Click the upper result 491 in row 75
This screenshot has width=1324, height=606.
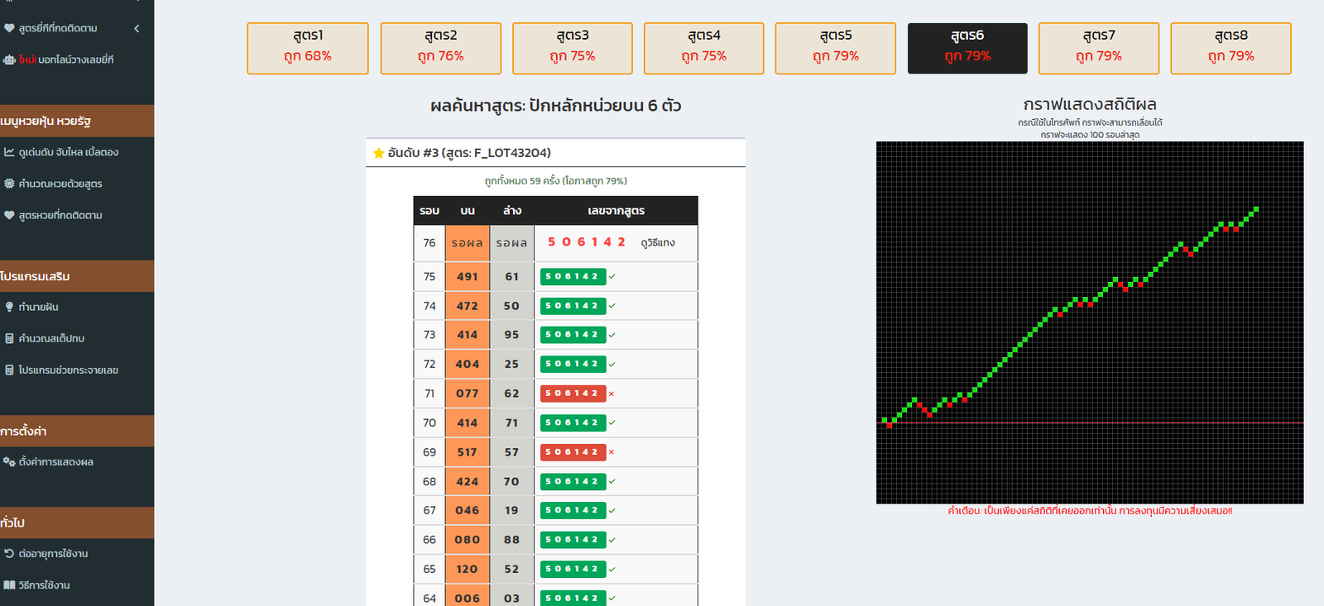(468, 277)
